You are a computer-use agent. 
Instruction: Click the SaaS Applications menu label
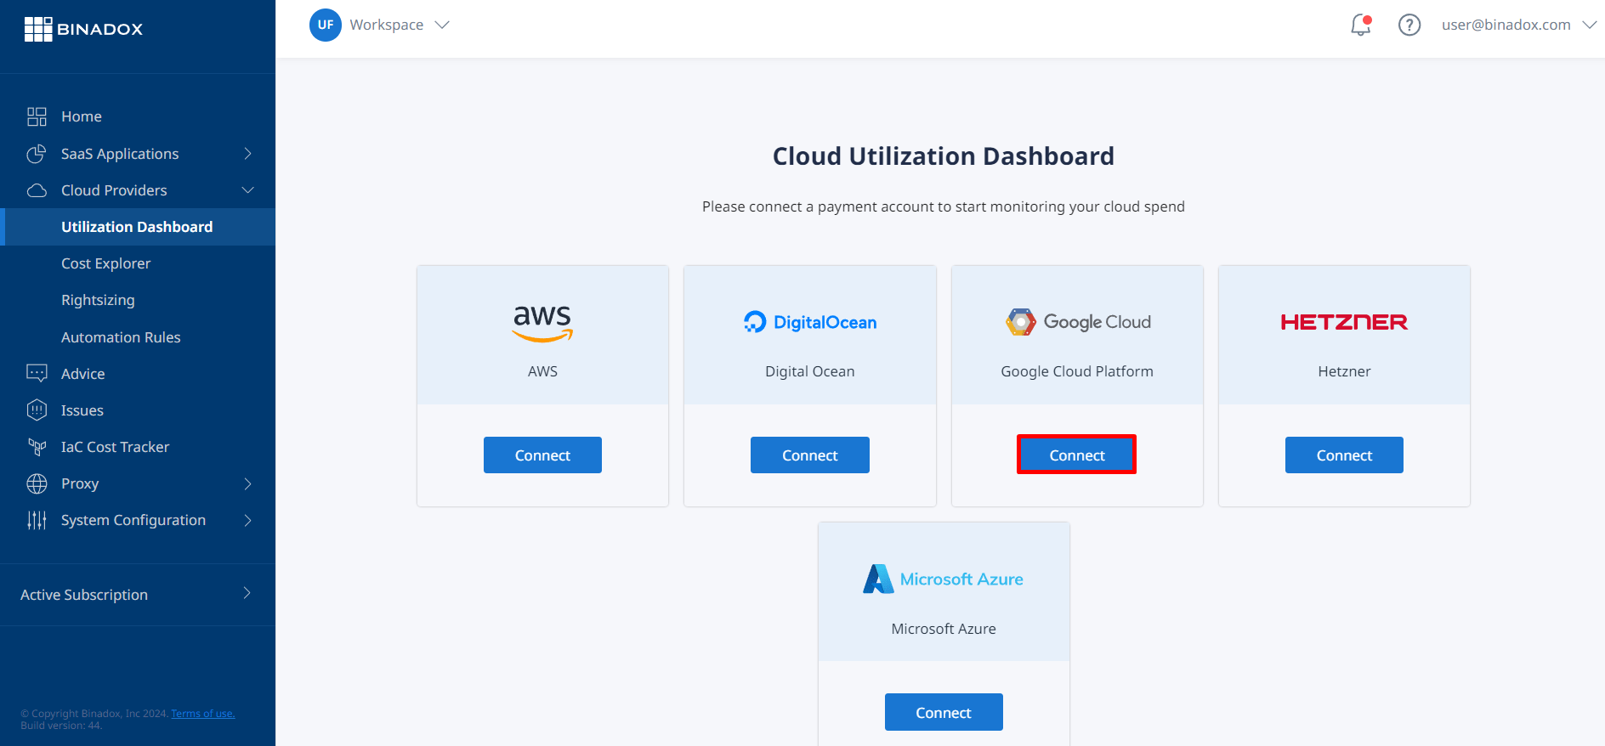(x=120, y=154)
